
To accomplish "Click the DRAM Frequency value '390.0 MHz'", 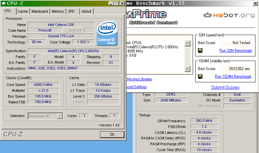I will click(x=204, y=121).
